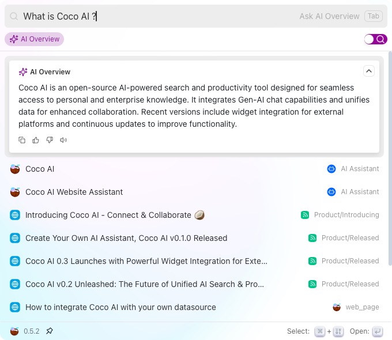
Task: Click coconut icon beside web_page label
Action: (x=337, y=307)
